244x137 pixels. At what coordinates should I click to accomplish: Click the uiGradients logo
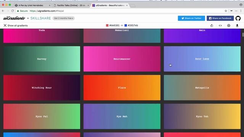coord(14,18)
